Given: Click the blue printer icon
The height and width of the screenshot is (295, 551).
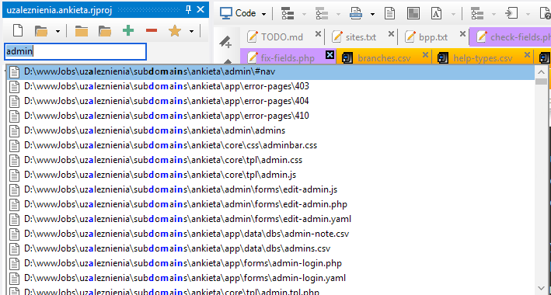Looking at the screenshot, I should (356, 14).
